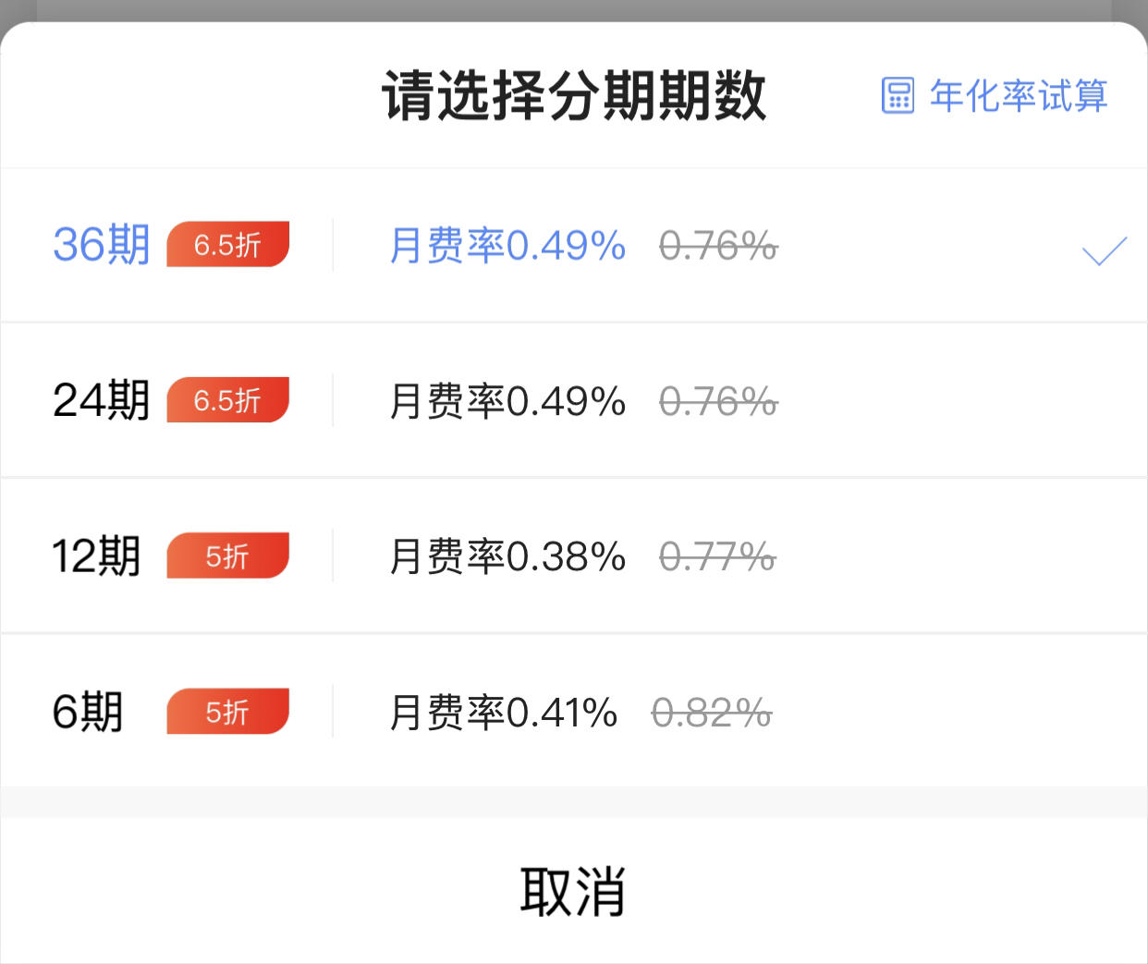Tap the 年化率试算 link
This screenshot has height=964, width=1148.
[1018, 95]
